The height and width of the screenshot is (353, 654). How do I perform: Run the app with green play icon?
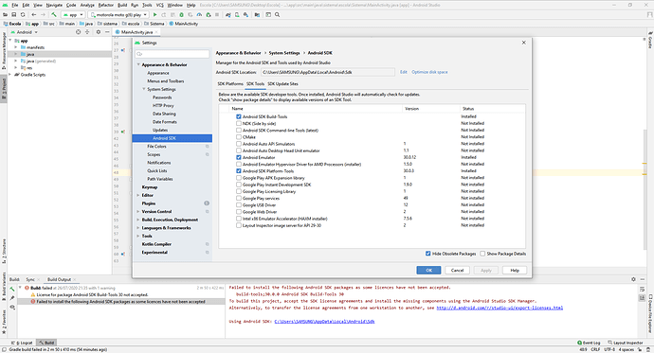pos(155,14)
